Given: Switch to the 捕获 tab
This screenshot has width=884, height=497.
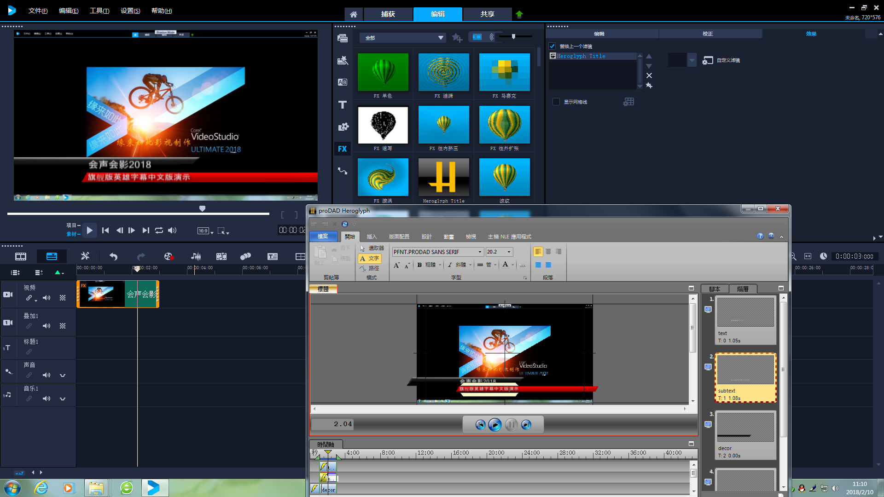Looking at the screenshot, I should 388,14.
